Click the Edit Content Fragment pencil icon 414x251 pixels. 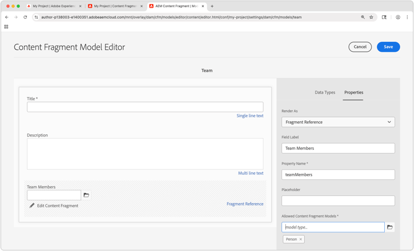point(32,206)
